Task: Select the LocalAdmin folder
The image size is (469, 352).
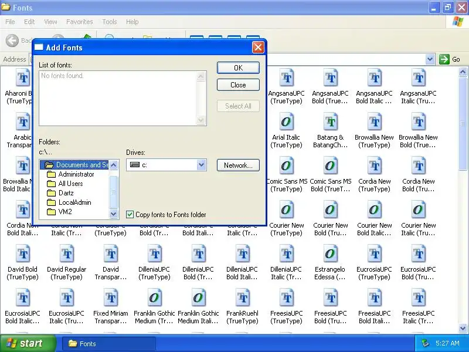Action: [69, 202]
